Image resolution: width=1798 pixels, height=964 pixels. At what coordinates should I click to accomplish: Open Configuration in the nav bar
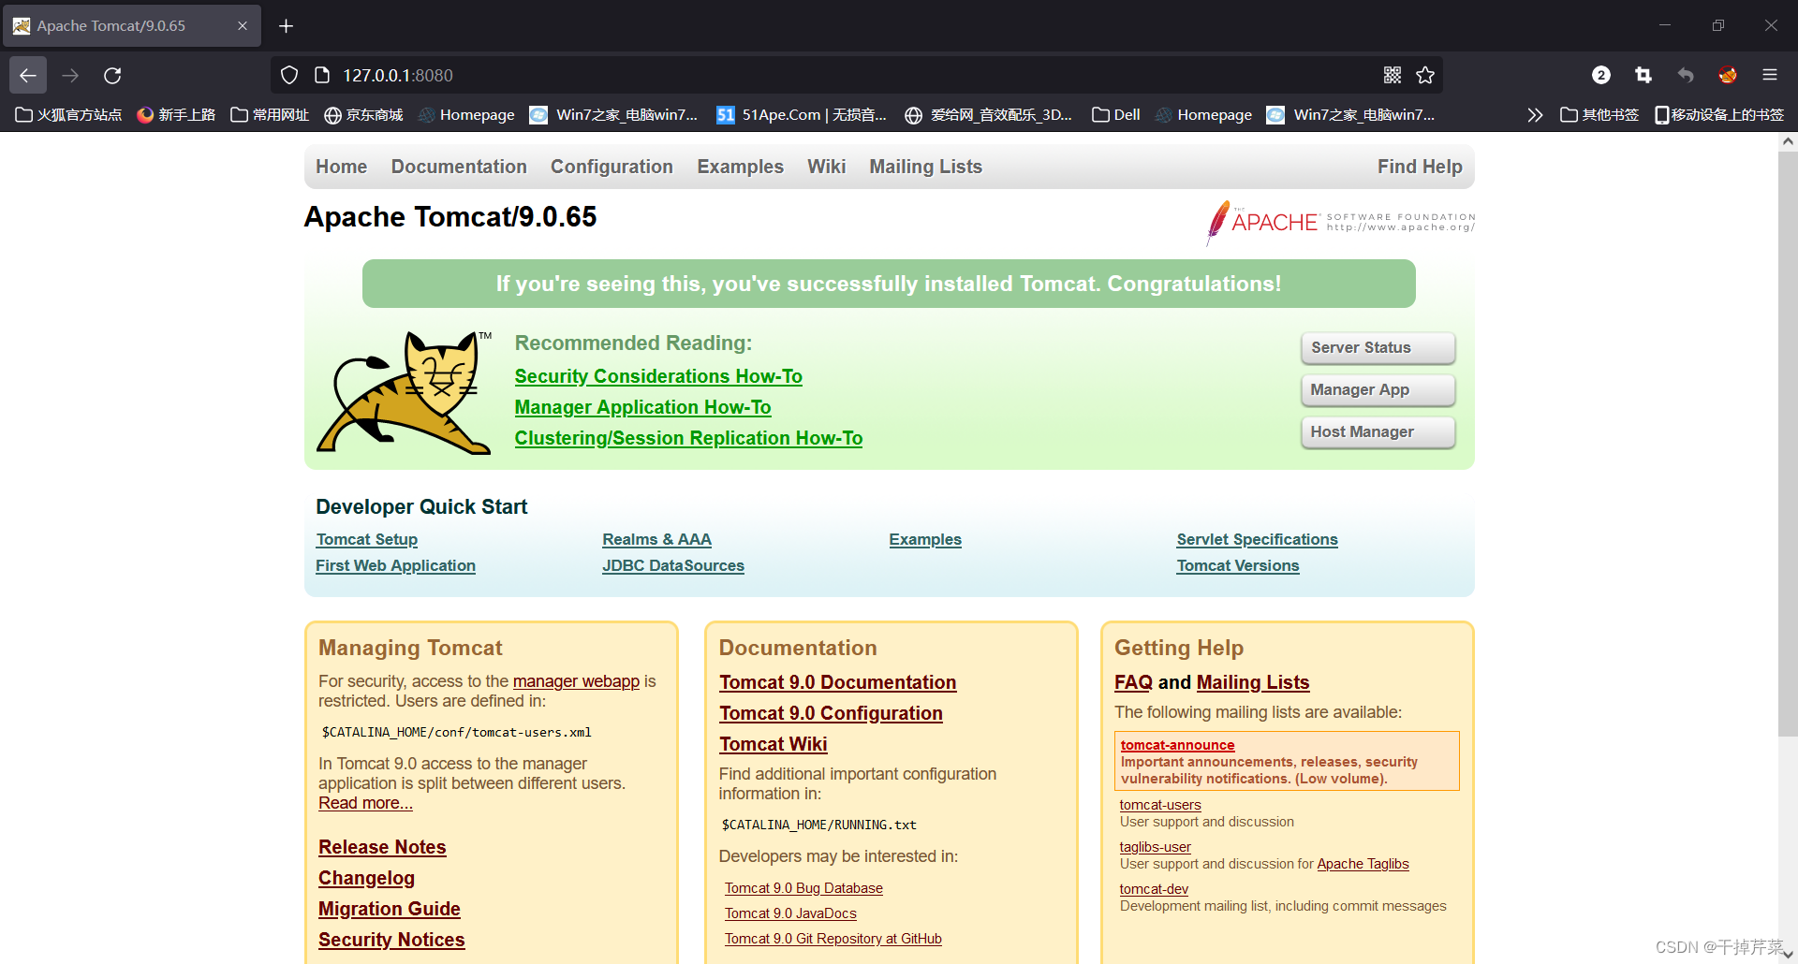612,167
